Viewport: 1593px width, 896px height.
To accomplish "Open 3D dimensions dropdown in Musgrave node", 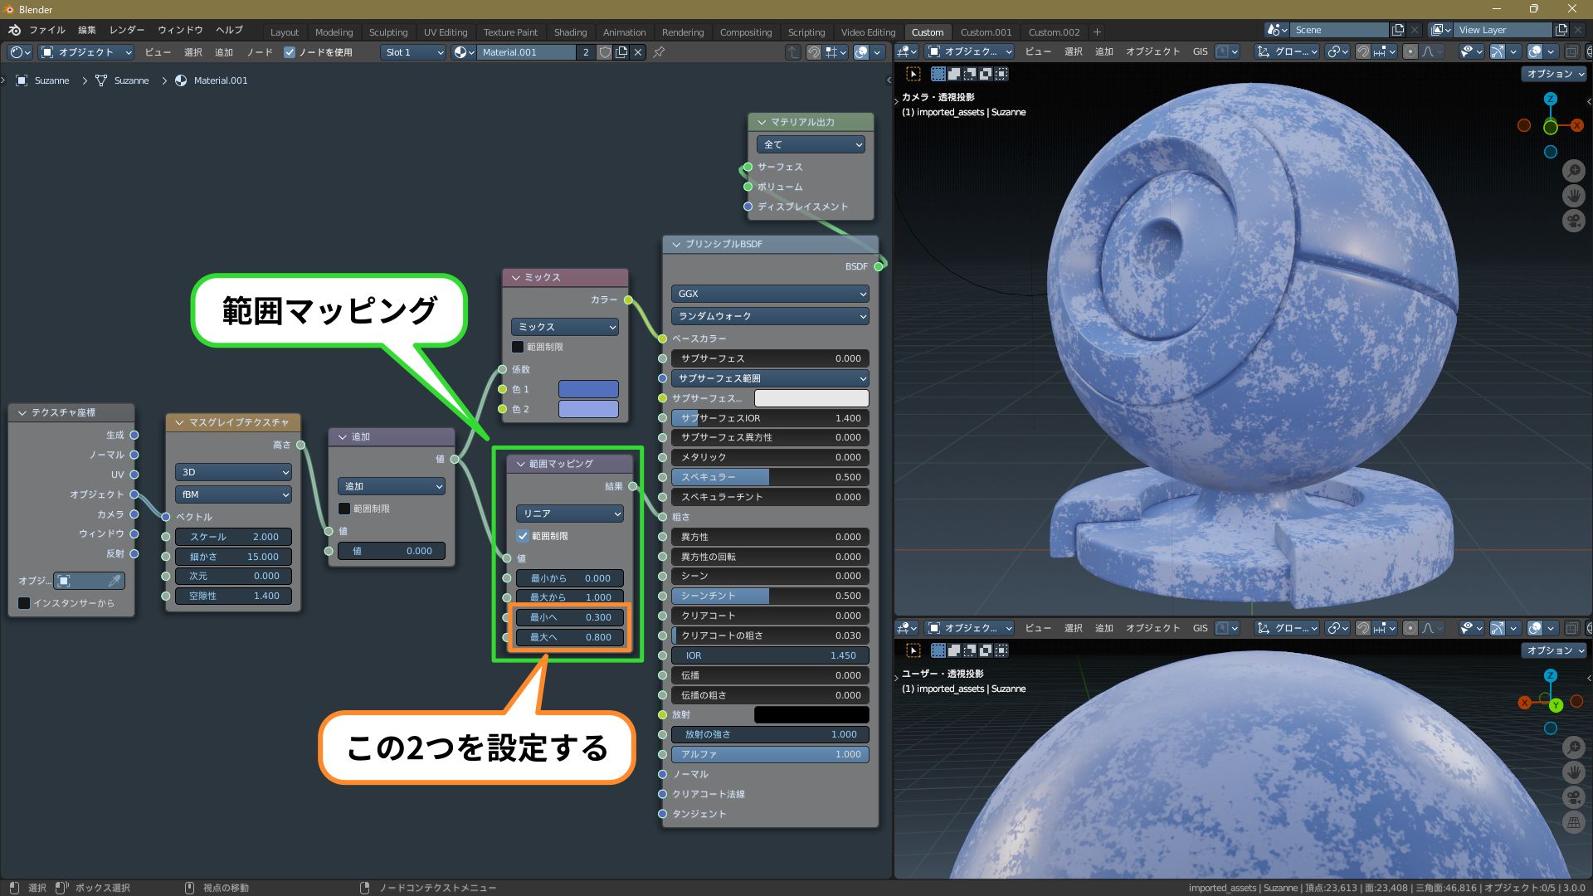I will coord(233,472).
